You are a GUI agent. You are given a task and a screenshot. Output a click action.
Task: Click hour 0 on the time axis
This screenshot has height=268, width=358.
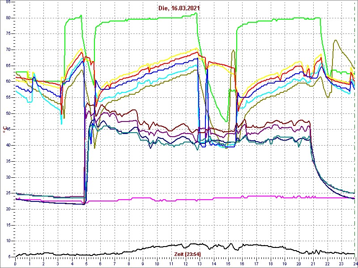click(15, 264)
